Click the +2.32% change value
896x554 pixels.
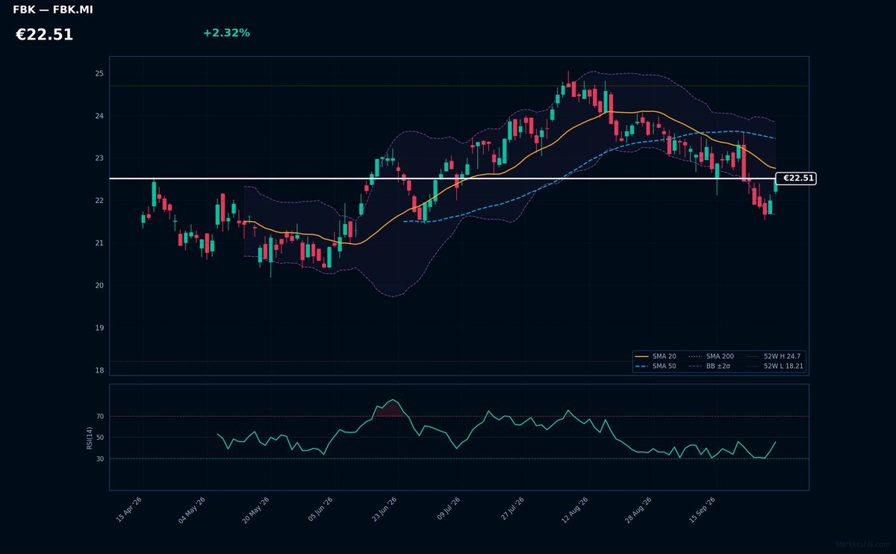(226, 33)
